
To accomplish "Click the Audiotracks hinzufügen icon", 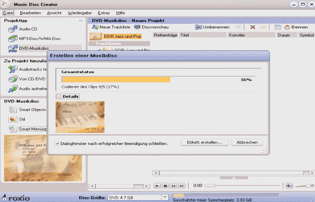I will pyautogui.click(x=12, y=69).
